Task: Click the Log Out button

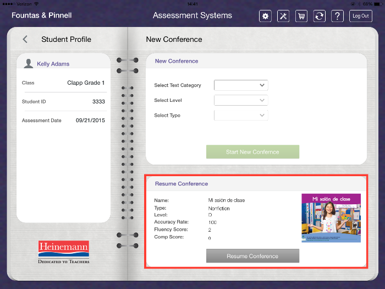Action: coord(361,16)
